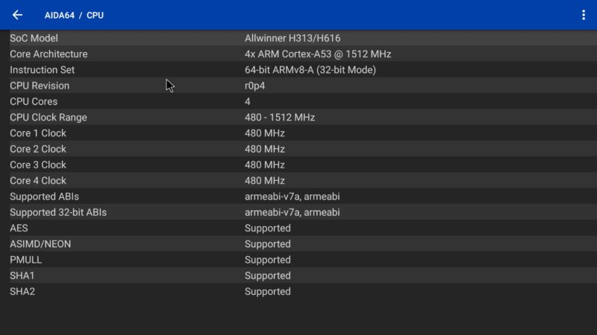Click the CPU Cores entry
Screen dimensions: 597x335
click(x=298, y=101)
